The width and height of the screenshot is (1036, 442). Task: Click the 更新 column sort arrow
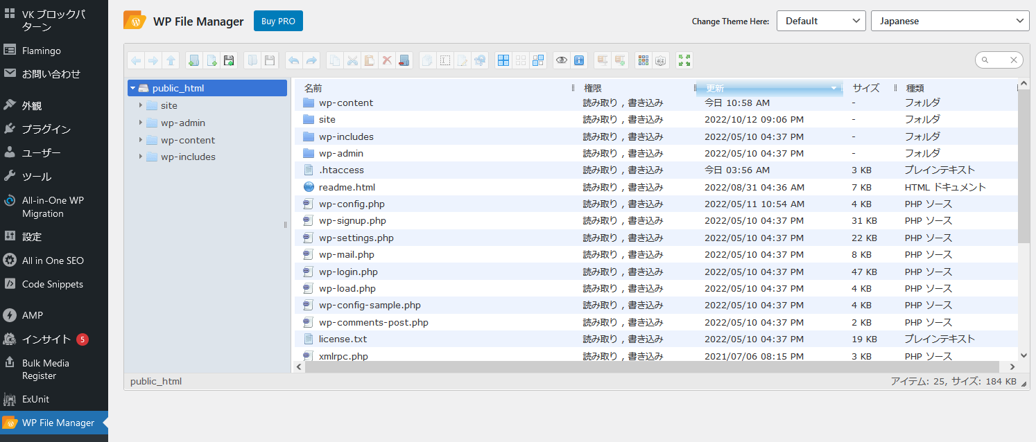pos(834,88)
